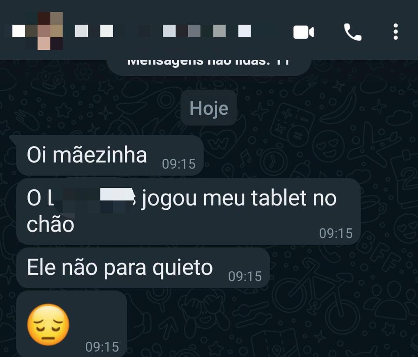Click the 09:15 timestamp beside "Ele não para quieto"
The height and width of the screenshot is (357, 418).
pos(245,276)
